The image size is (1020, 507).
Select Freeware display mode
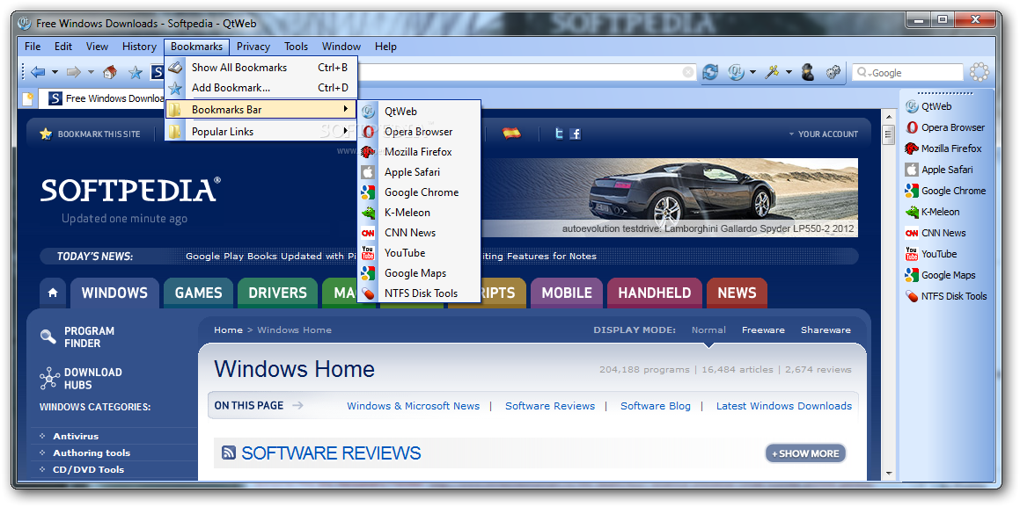click(x=763, y=330)
